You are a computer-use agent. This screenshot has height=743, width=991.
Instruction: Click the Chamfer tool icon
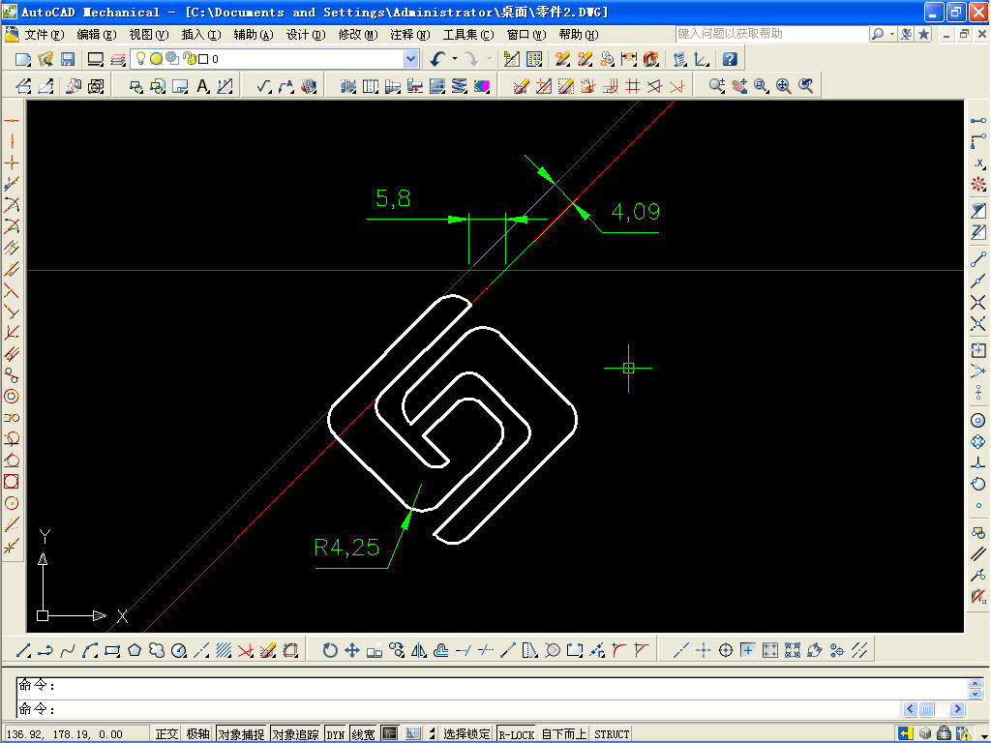[641, 650]
